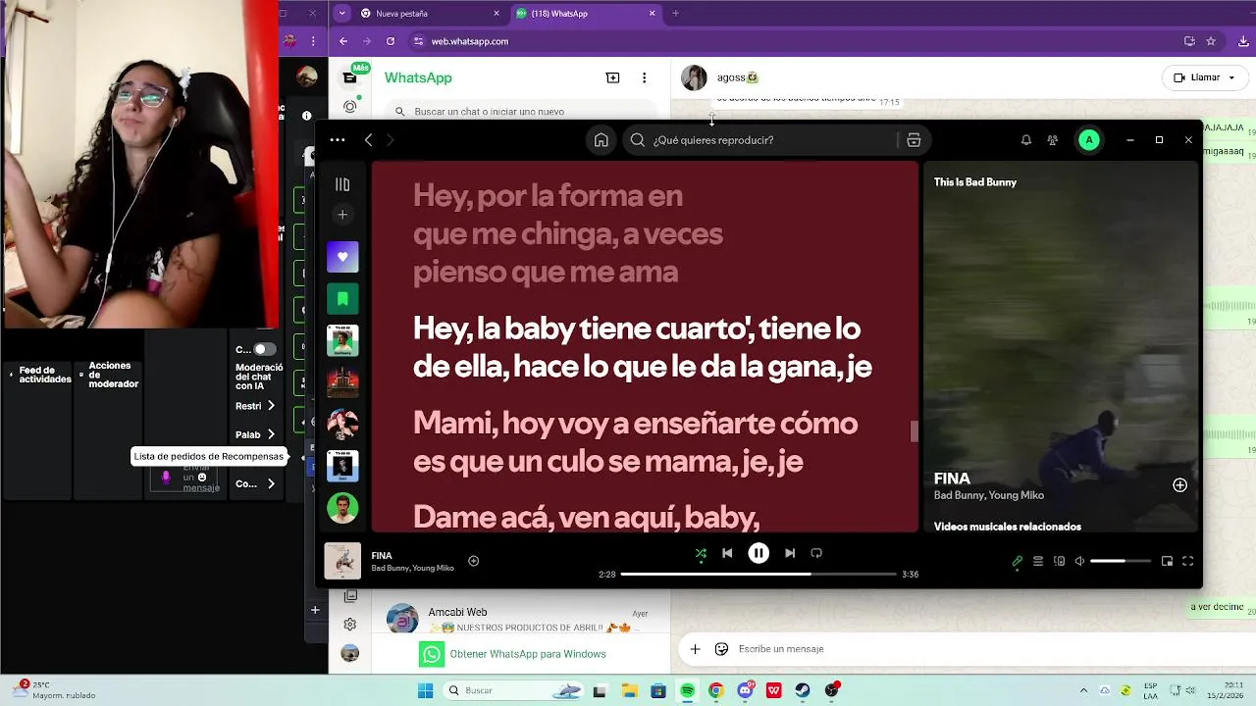Close the Nueva pestaña tab

[x=497, y=14]
